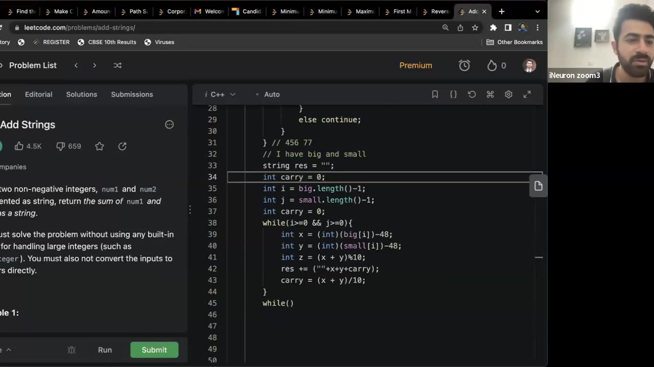
Task: Format code with the braces icon
Action: pos(453,94)
